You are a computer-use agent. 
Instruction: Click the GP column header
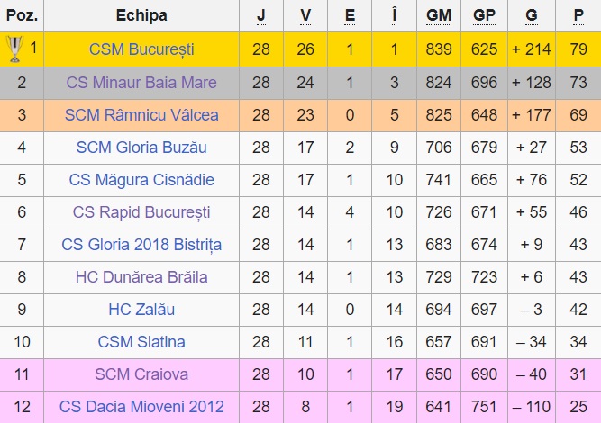tap(485, 16)
